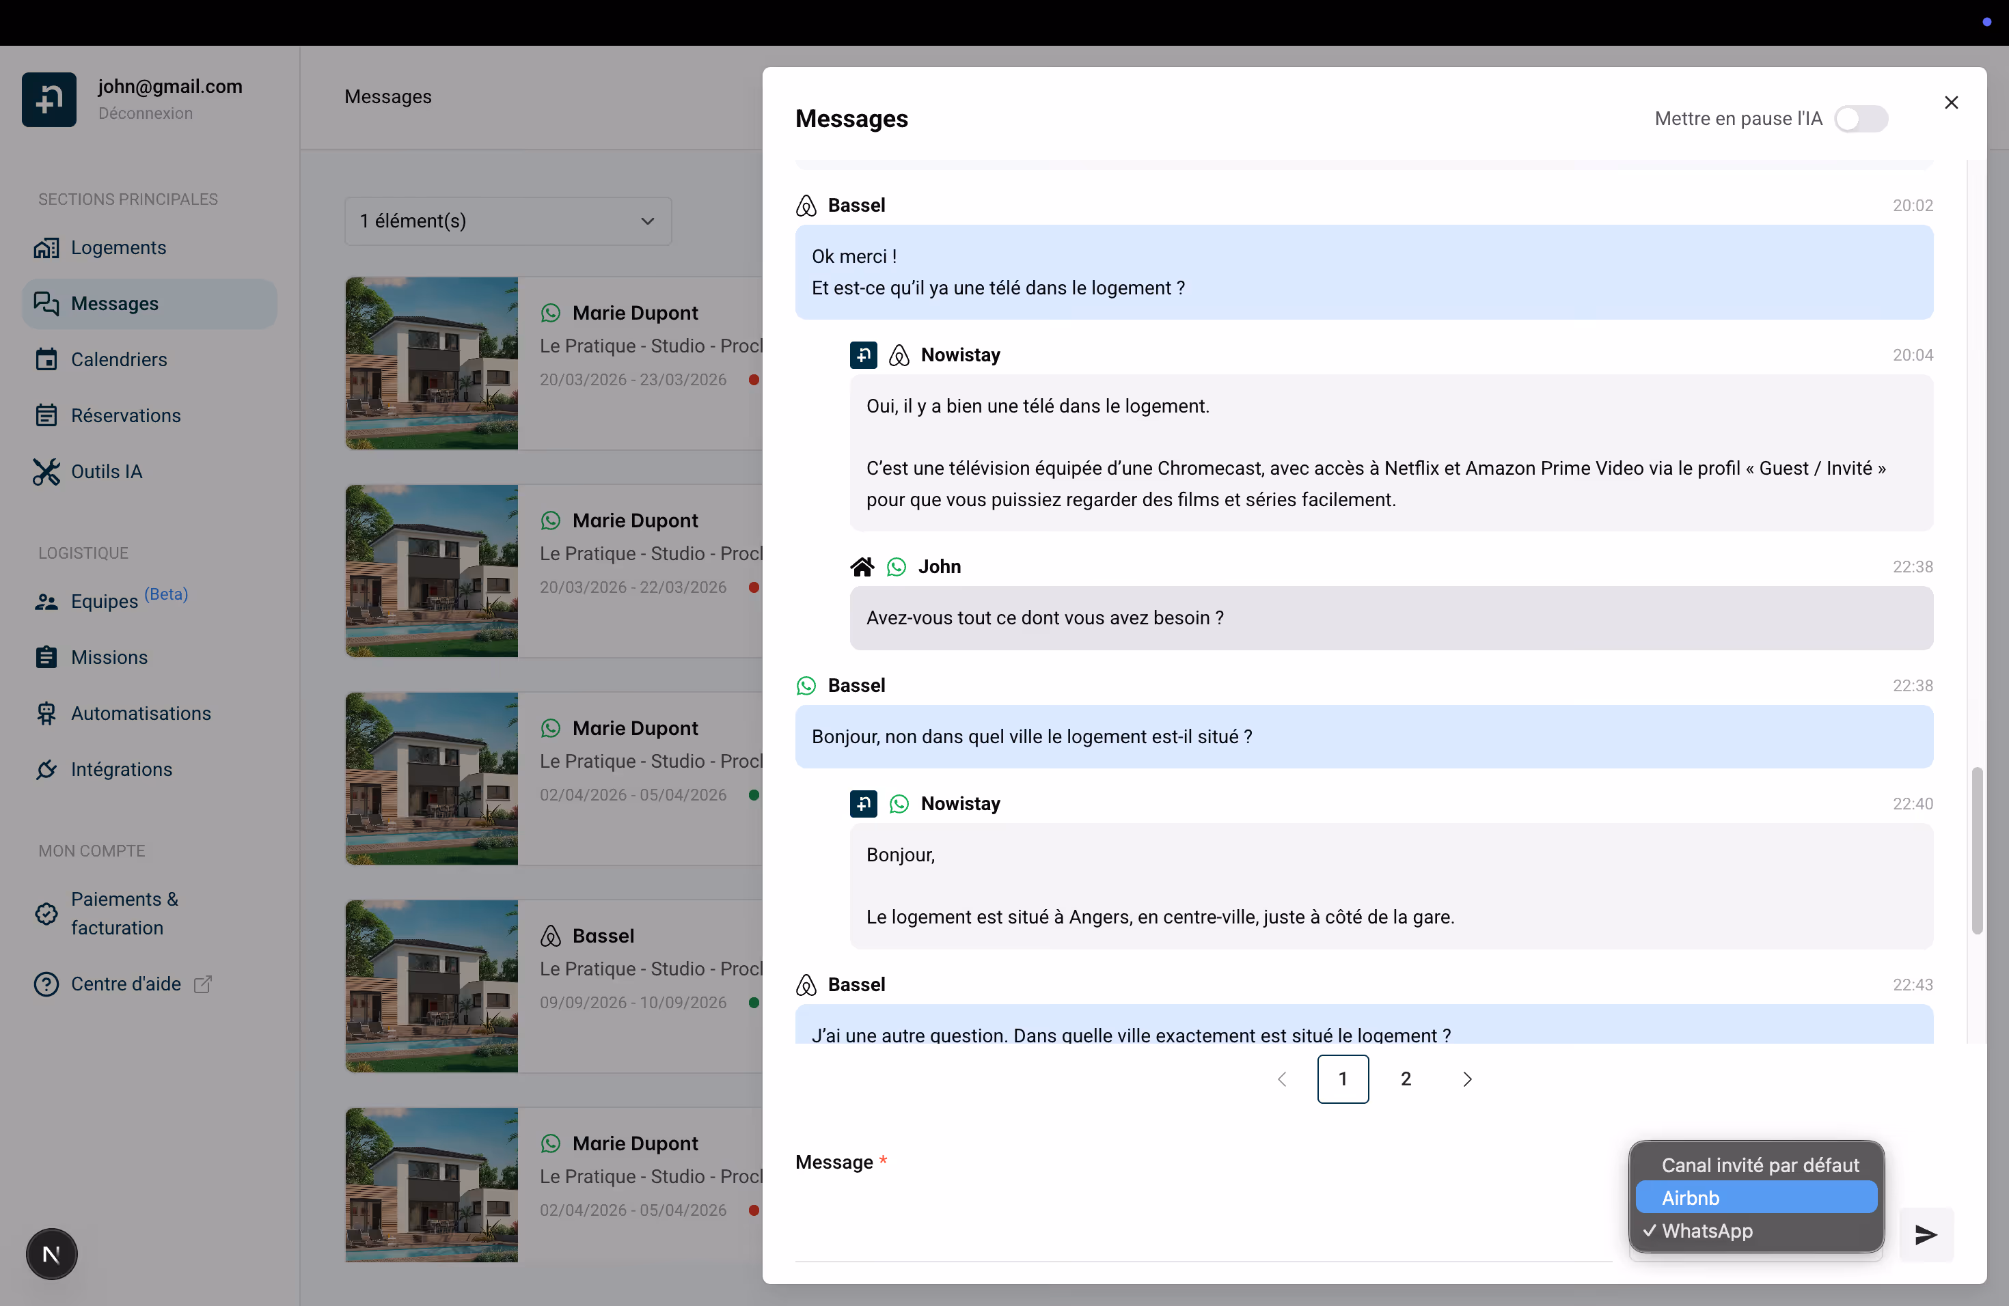Image resolution: width=2009 pixels, height=1306 pixels.
Task: Go to page 2 of messages
Action: click(1405, 1079)
